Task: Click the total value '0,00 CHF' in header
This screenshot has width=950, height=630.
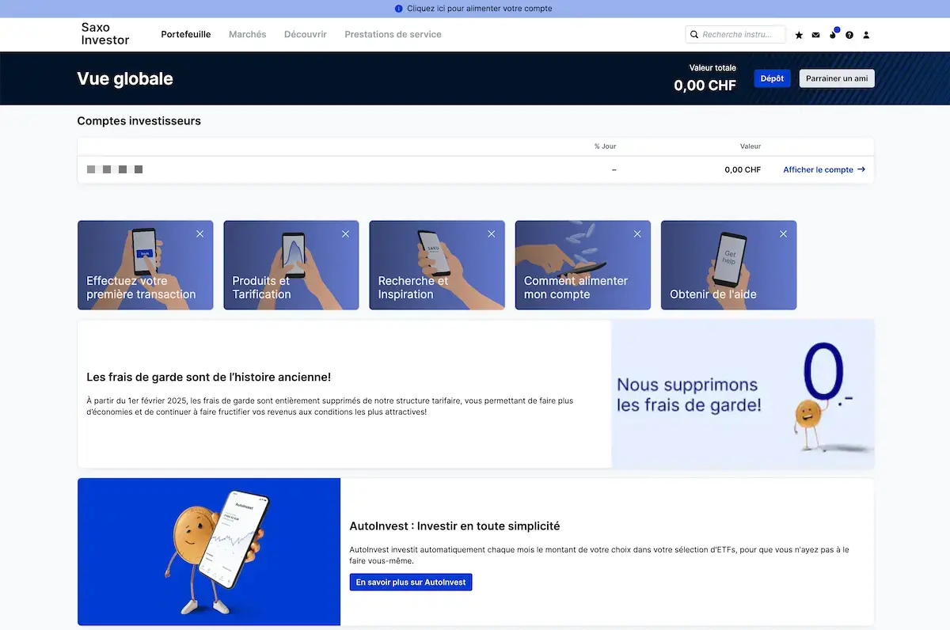Action: tap(705, 85)
